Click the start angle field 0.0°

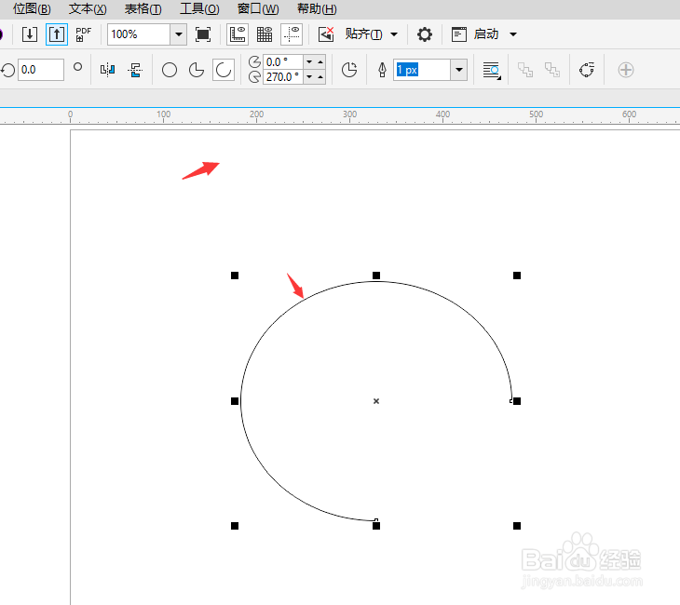[x=283, y=62]
